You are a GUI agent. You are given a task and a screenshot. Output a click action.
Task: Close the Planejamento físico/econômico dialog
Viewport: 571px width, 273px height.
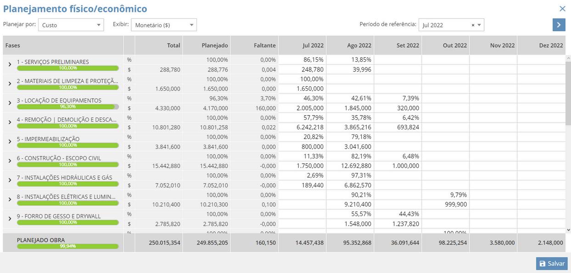[562, 9]
